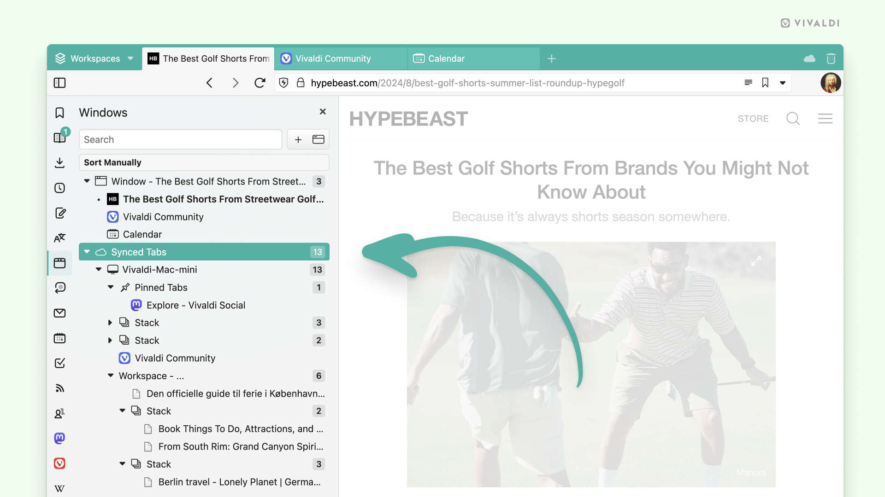Click the add new tab button
The height and width of the screenshot is (497, 885).
pyautogui.click(x=552, y=58)
